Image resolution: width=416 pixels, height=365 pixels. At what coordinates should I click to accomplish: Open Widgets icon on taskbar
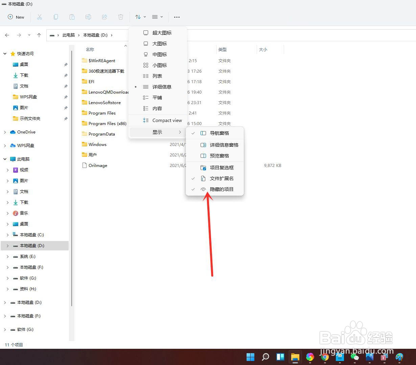pyautogui.click(x=280, y=357)
